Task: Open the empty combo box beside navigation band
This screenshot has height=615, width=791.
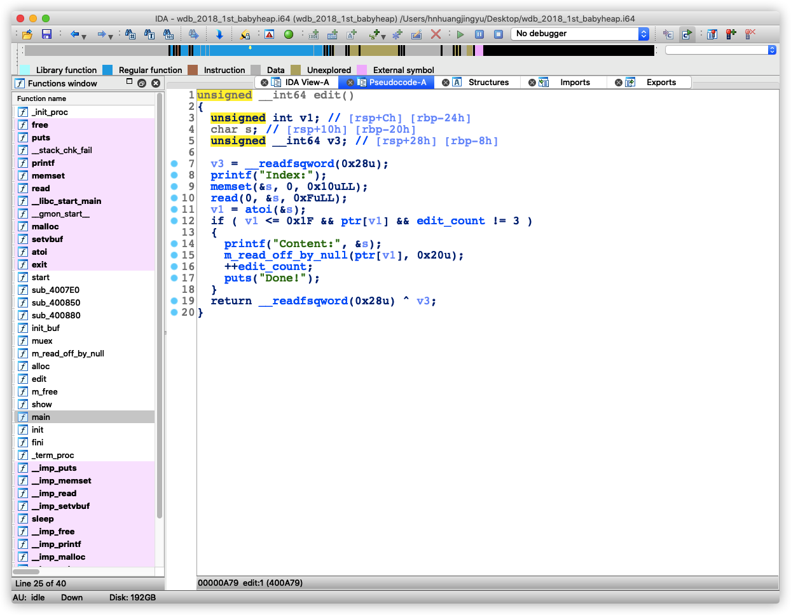Action: (x=720, y=50)
